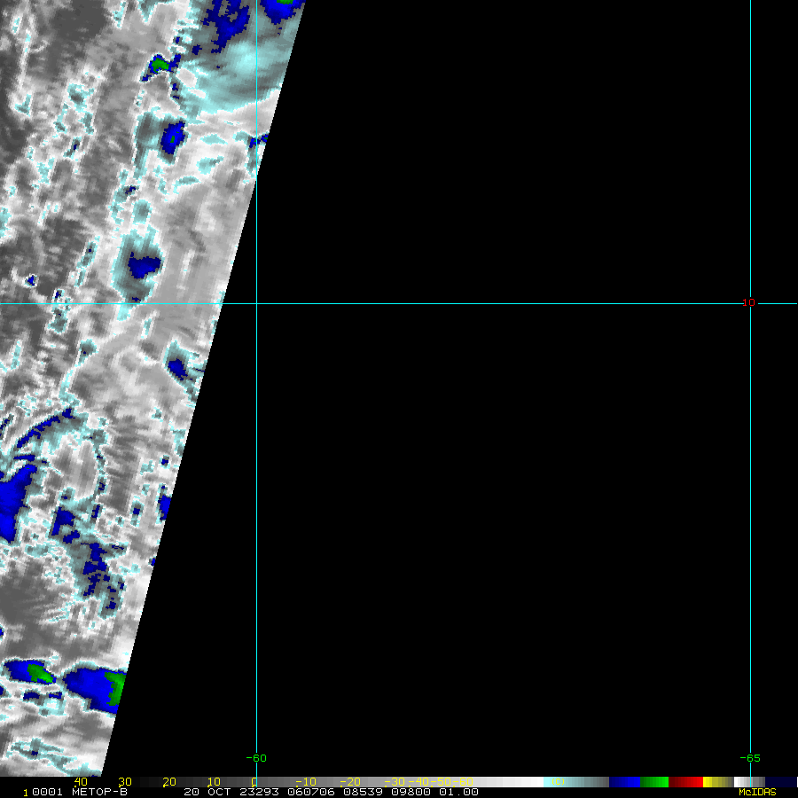
Task: Click the green segment of color scale
Action: 654,782
